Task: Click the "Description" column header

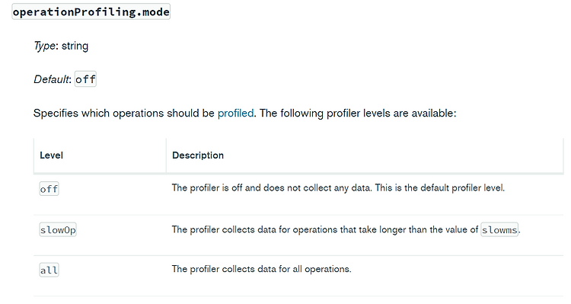Action: pyautogui.click(x=198, y=155)
